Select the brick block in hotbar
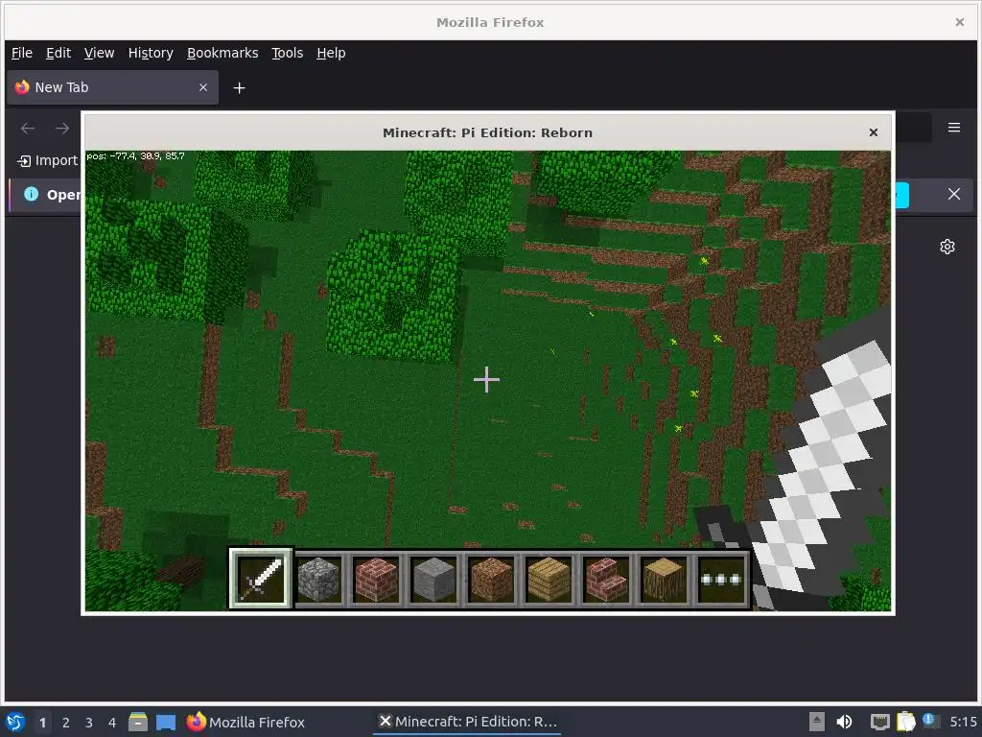 click(x=376, y=579)
